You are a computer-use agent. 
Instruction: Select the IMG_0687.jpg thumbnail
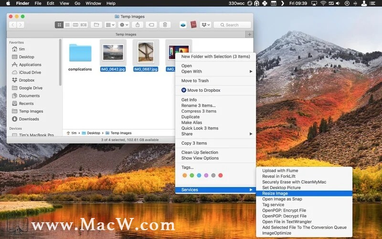(x=146, y=52)
